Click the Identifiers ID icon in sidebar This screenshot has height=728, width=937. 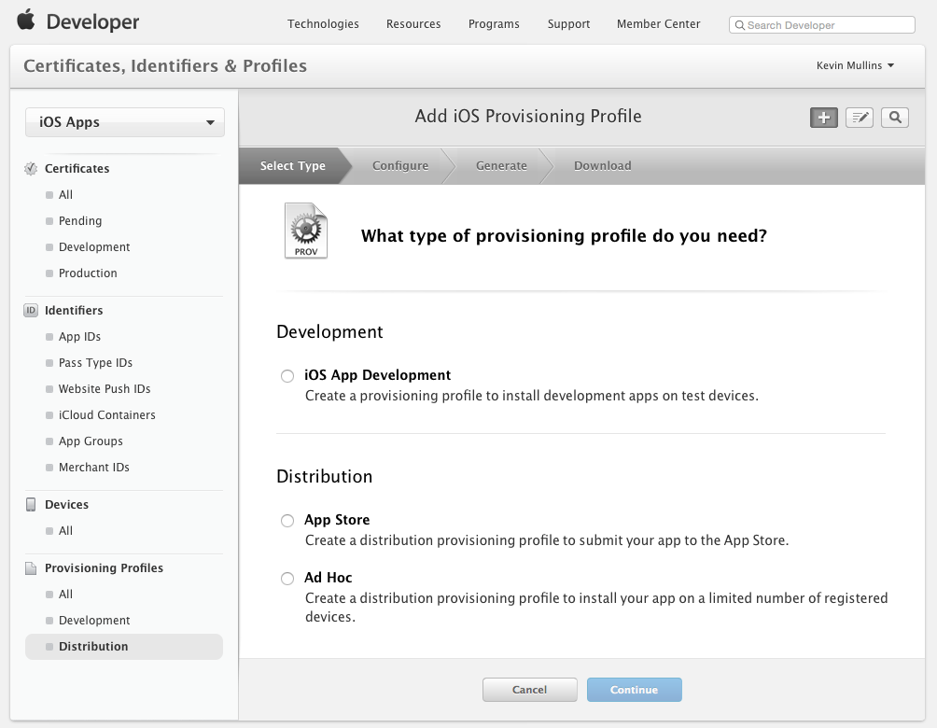(x=28, y=310)
